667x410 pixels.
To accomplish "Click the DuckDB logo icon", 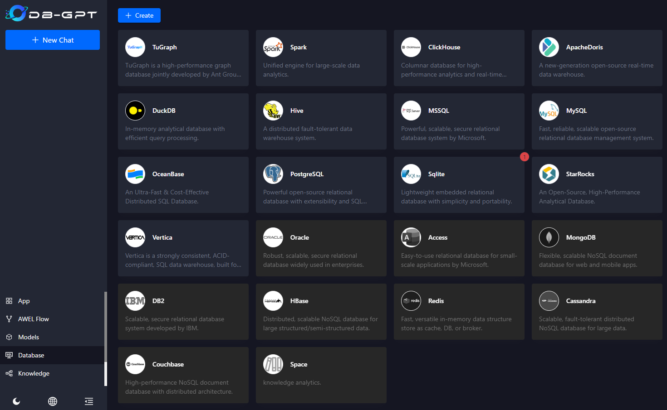I will point(135,111).
